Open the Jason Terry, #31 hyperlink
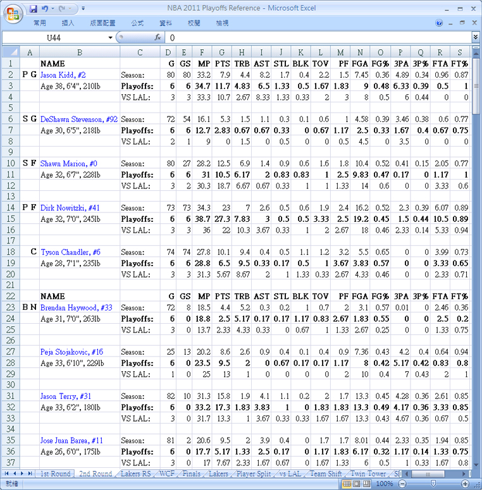 [x=66, y=396]
